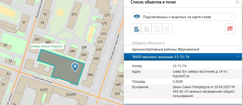
Task: Click building number 45 on the map
Action: (6, 45)
